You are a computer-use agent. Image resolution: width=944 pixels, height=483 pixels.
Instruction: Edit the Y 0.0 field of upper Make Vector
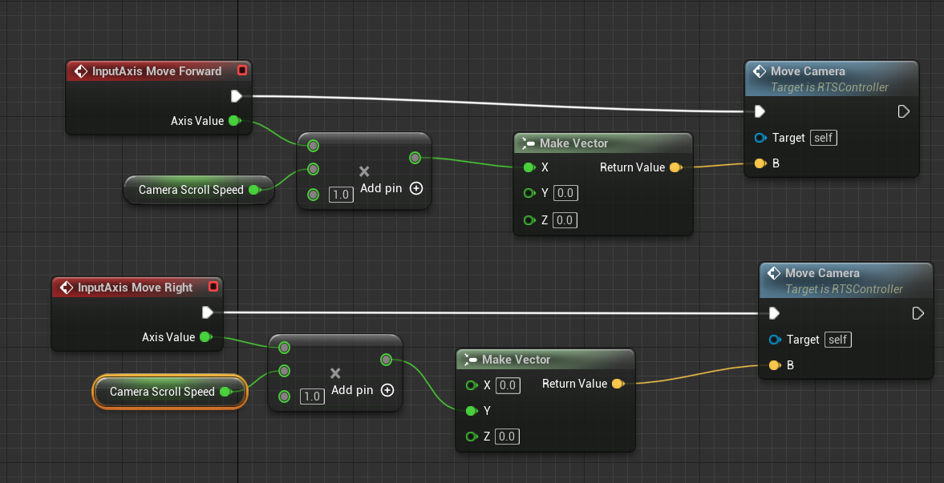coord(565,193)
